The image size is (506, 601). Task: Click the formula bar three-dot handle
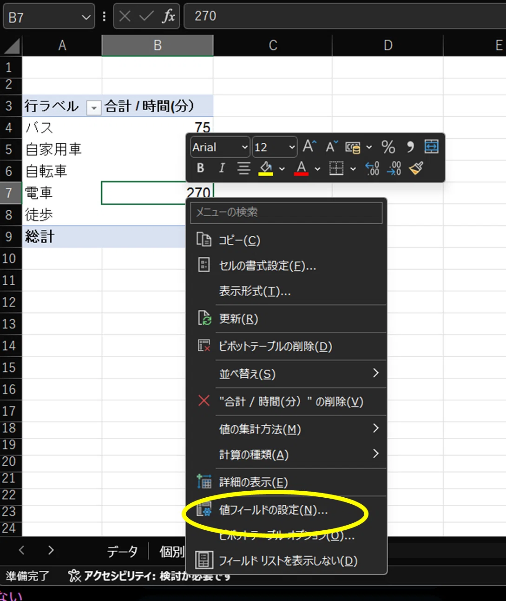[104, 16]
